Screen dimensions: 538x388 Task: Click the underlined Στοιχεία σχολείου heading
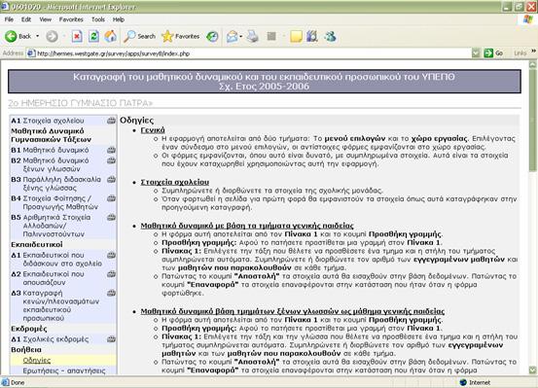click(x=175, y=182)
